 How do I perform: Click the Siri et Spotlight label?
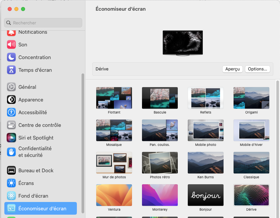pyautogui.click(x=36, y=138)
